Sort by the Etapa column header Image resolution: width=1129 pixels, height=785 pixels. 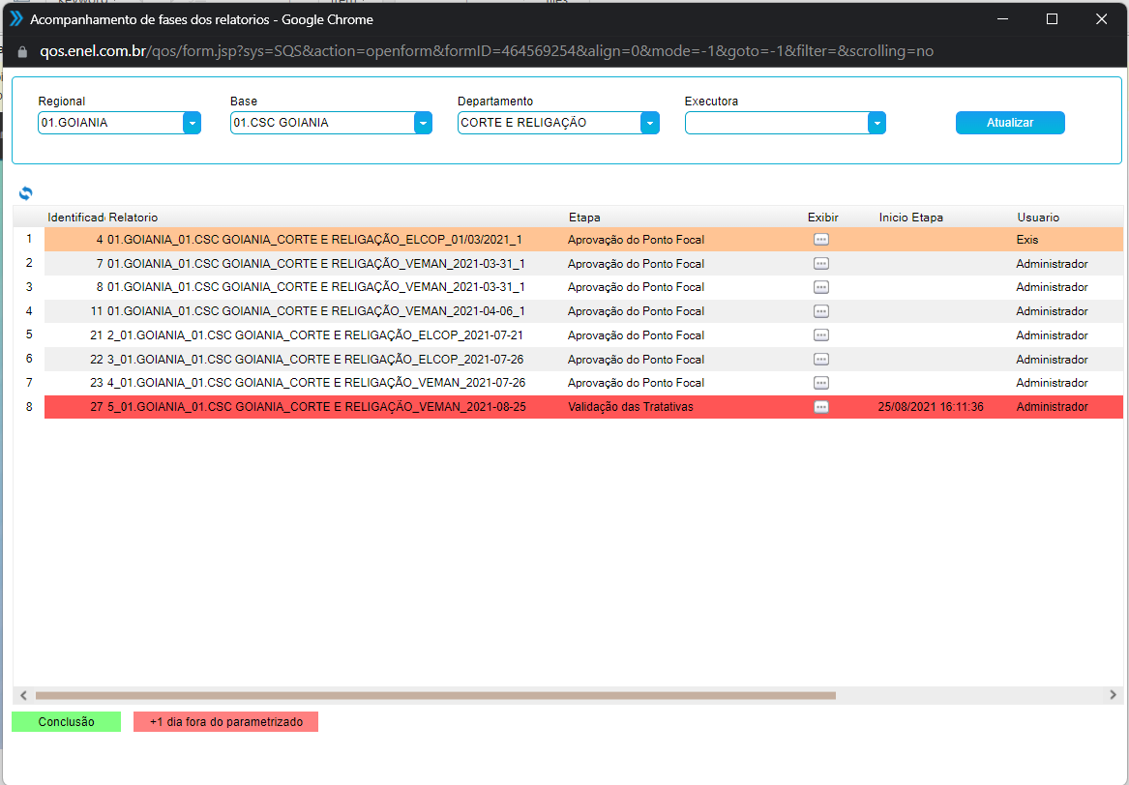point(584,218)
